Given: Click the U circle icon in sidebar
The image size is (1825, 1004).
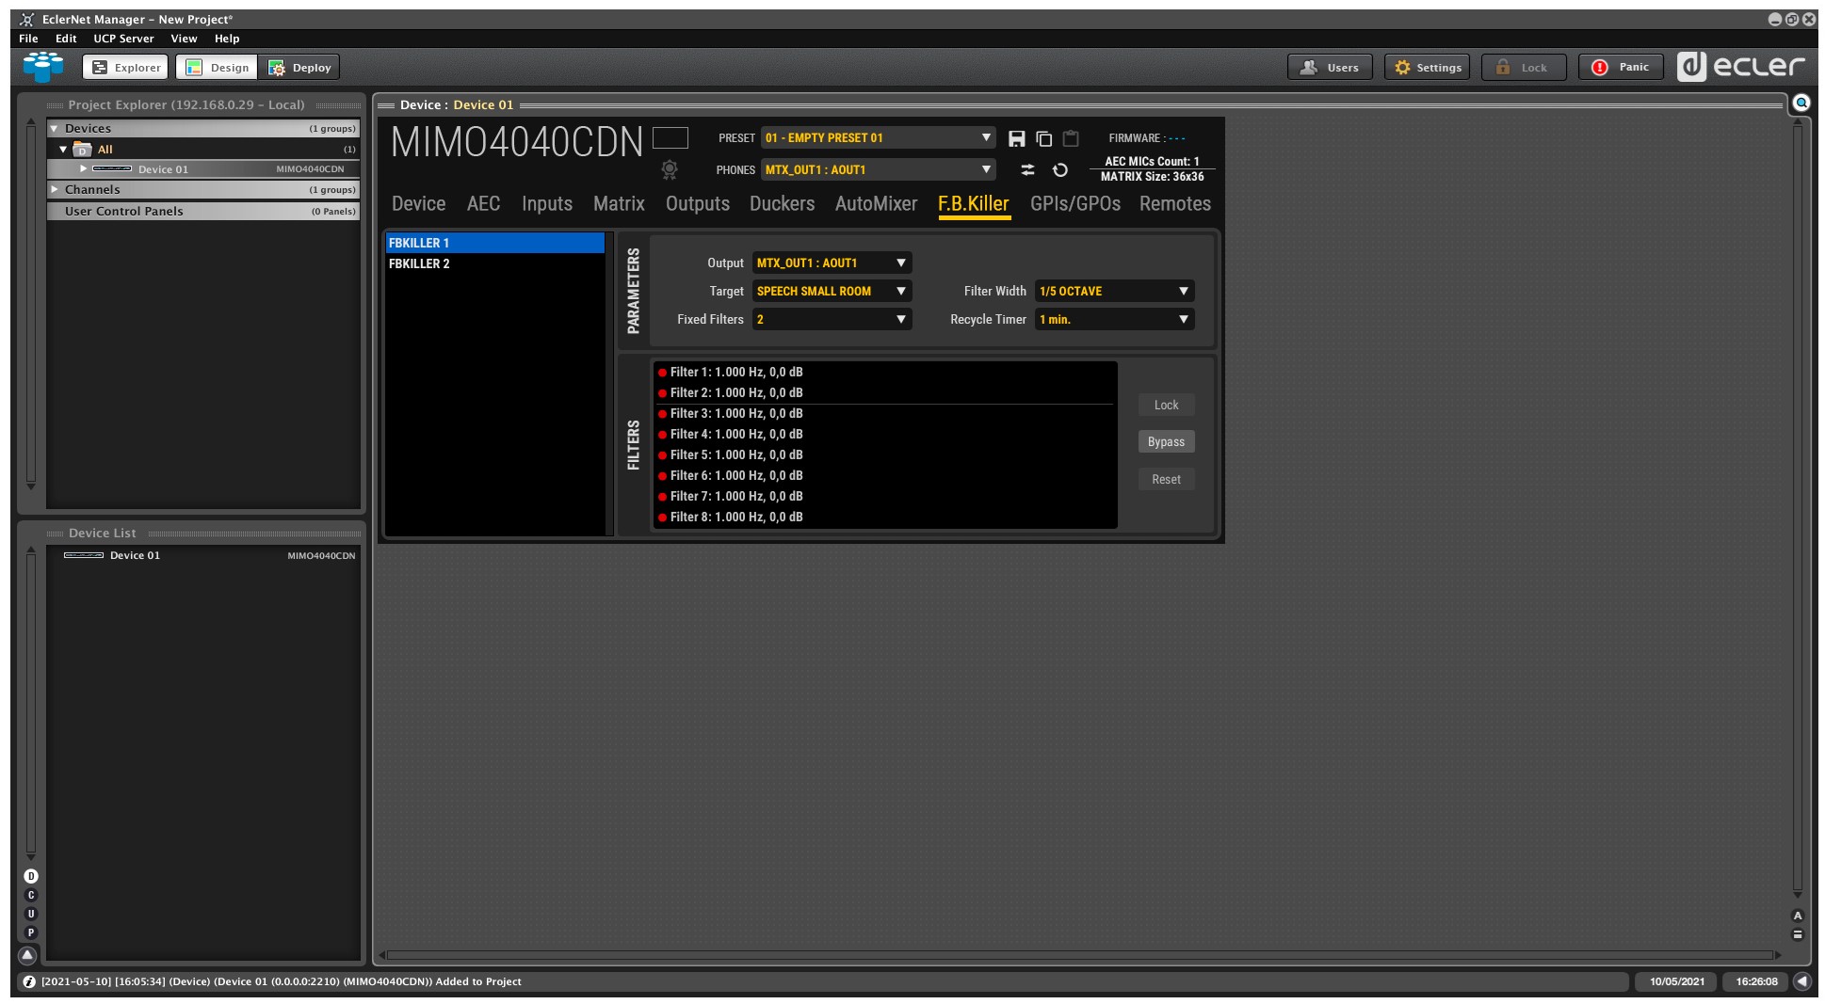Looking at the screenshot, I should pyautogui.click(x=30, y=914).
